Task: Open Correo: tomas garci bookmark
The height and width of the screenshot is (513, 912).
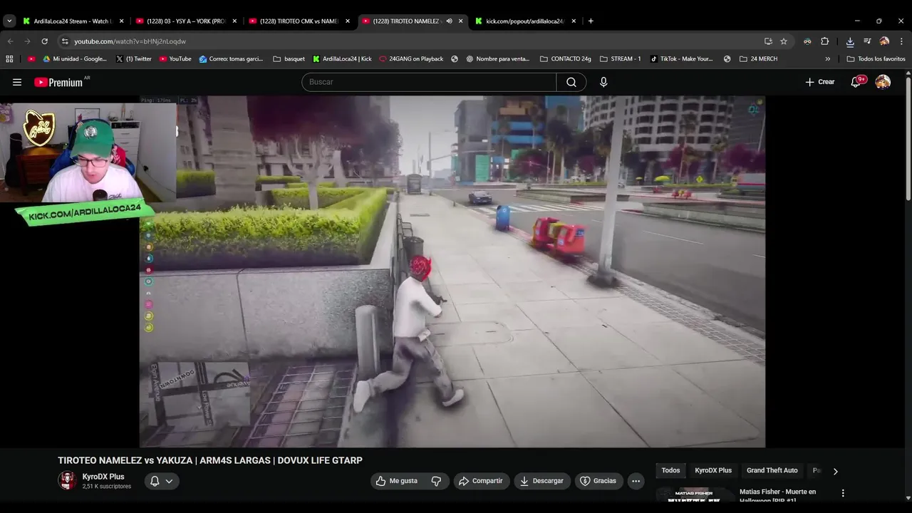Action: coord(231,59)
